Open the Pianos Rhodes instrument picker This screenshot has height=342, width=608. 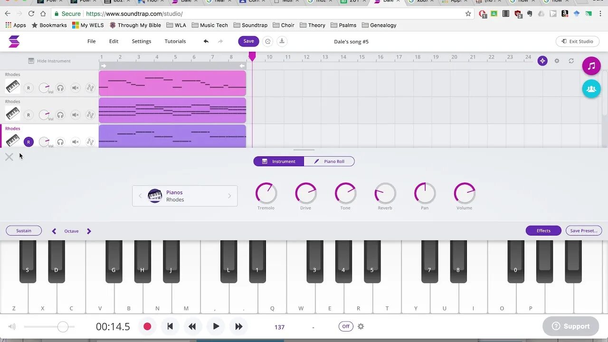(x=185, y=196)
